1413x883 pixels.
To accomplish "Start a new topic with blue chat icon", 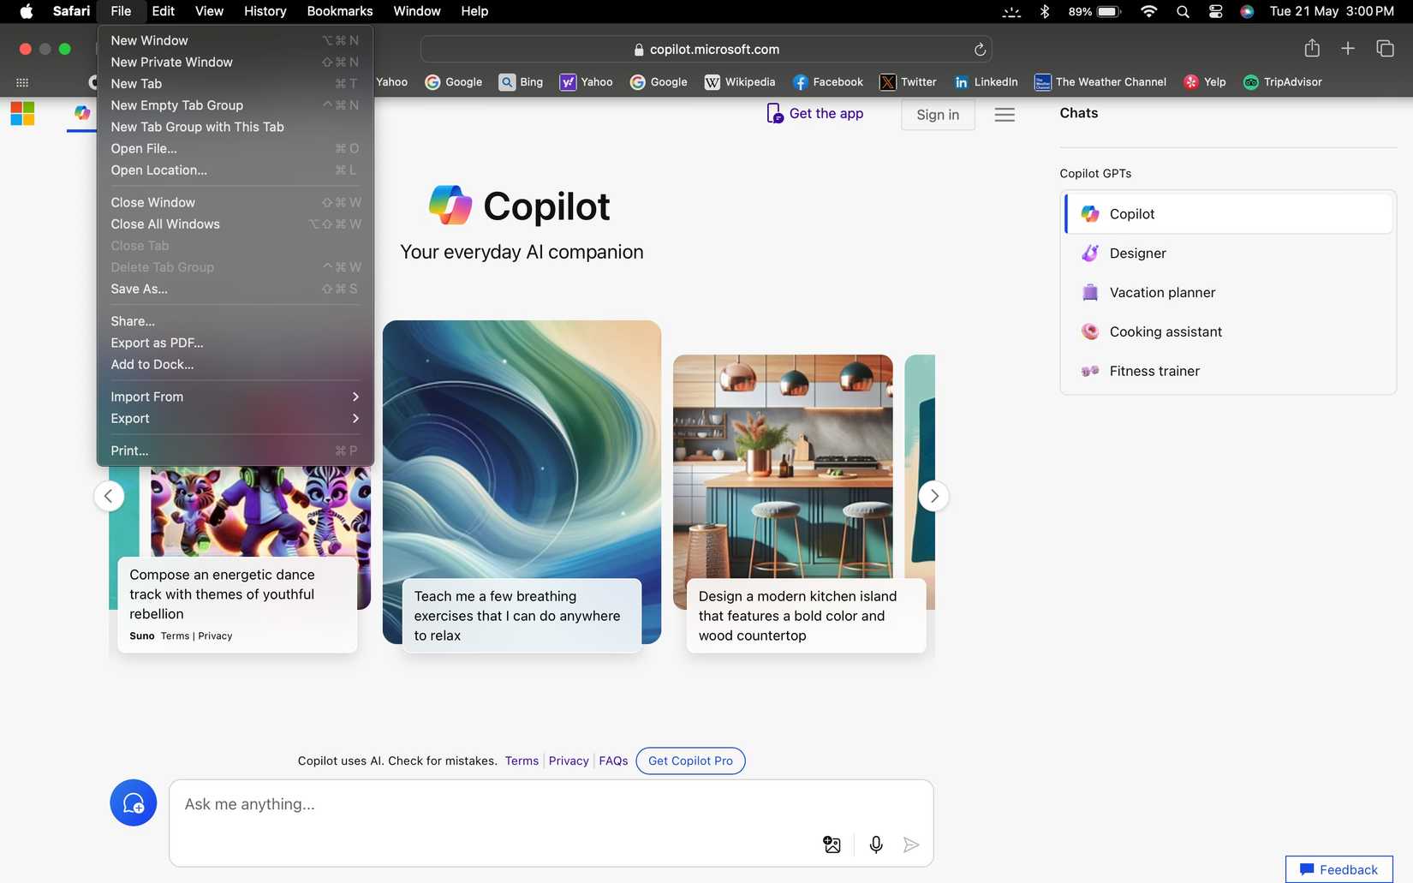I will (x=133, y=802).
